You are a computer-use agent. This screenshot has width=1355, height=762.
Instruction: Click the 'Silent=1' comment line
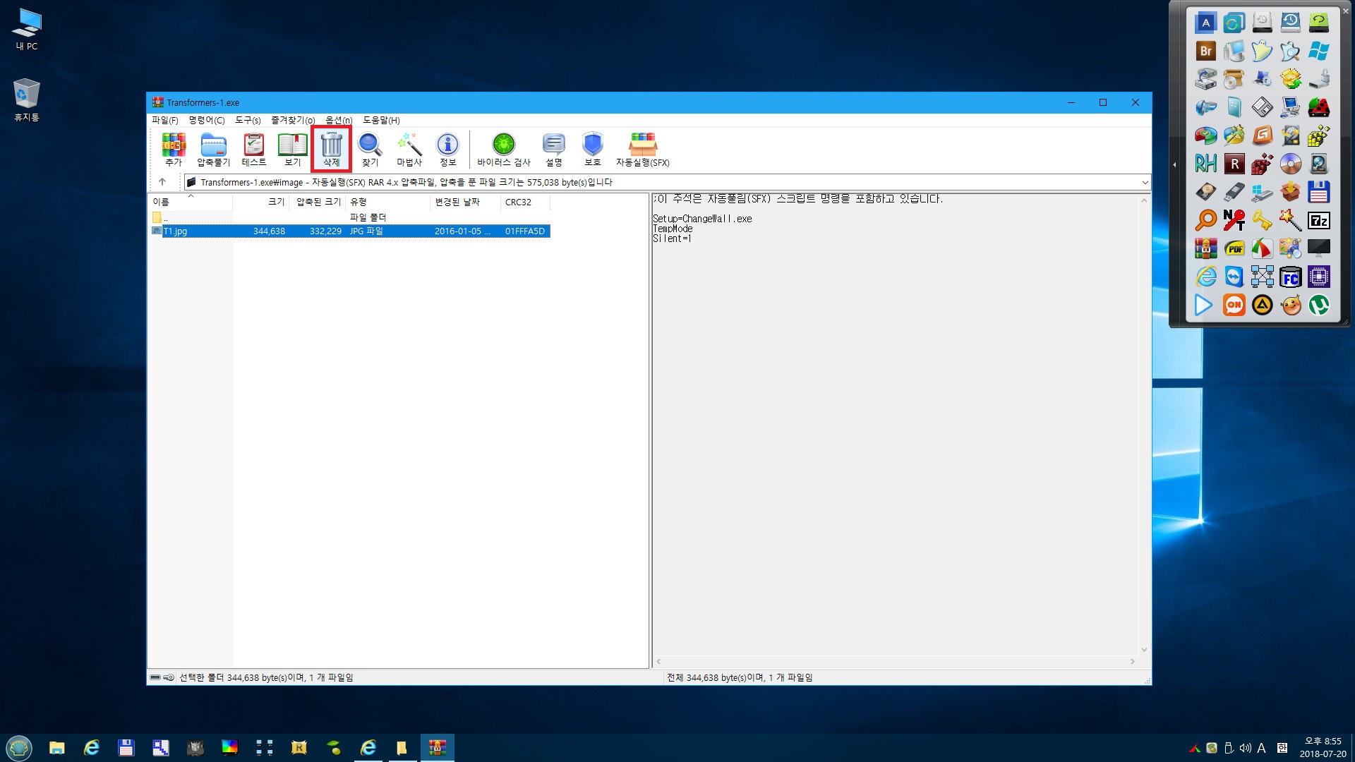[672, 238]
